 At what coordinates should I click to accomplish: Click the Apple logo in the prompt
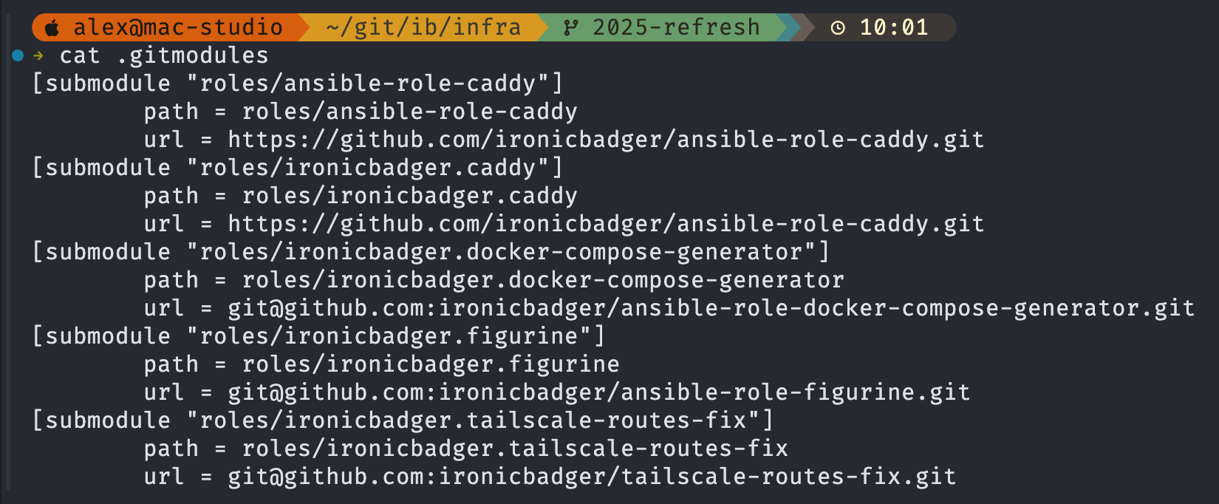[52, 28]
